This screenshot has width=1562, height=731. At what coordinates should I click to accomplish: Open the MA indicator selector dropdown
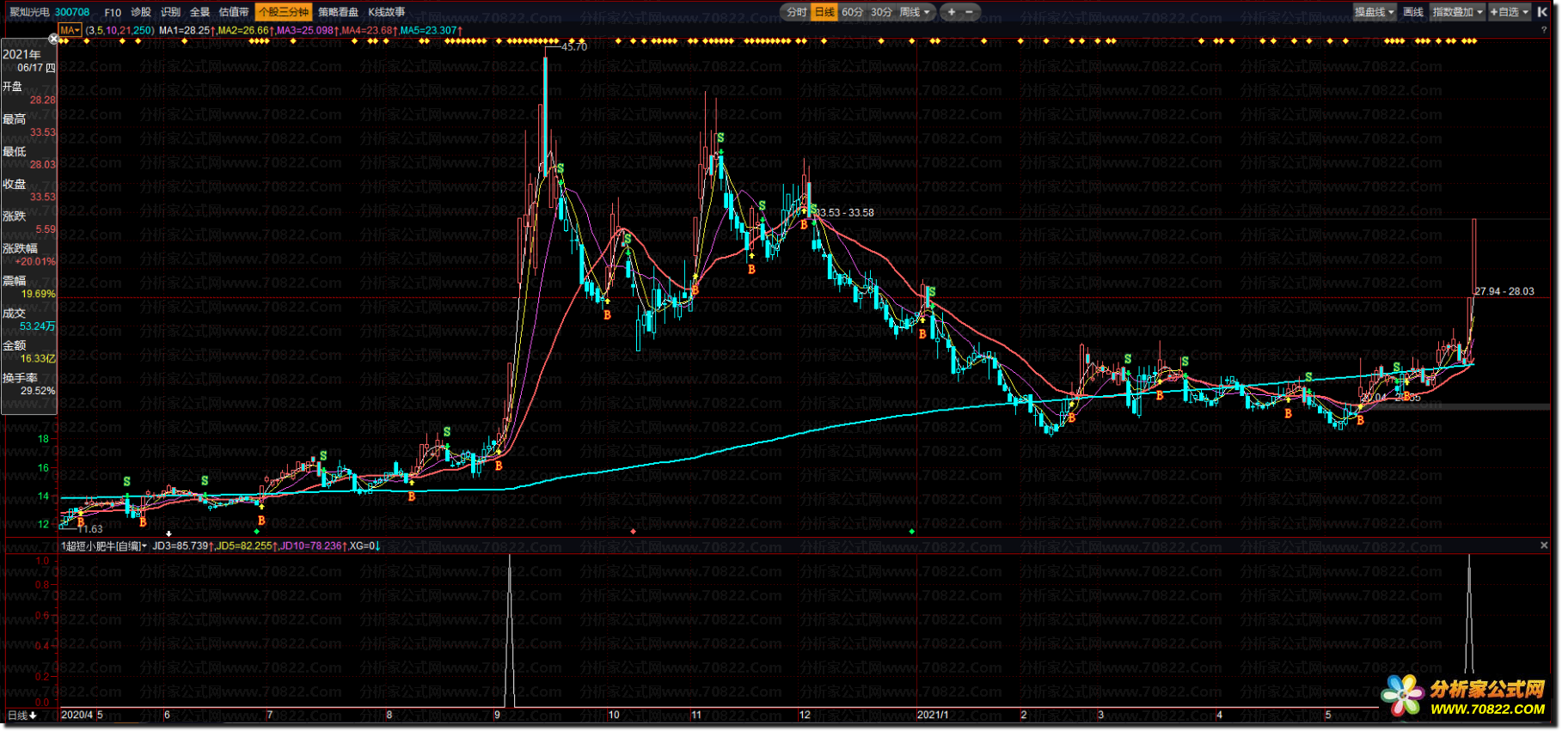point(70,30)
